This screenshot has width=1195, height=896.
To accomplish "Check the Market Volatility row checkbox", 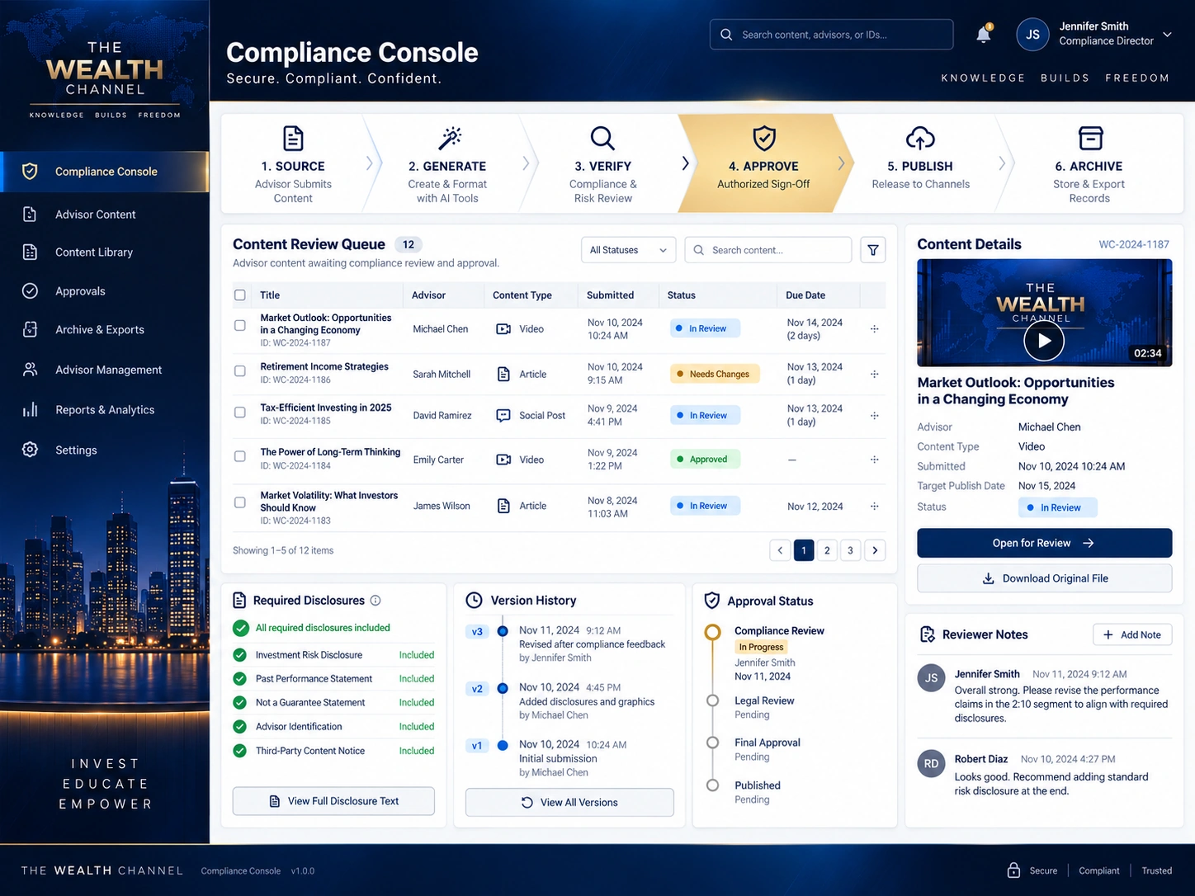I will point(240,502).
